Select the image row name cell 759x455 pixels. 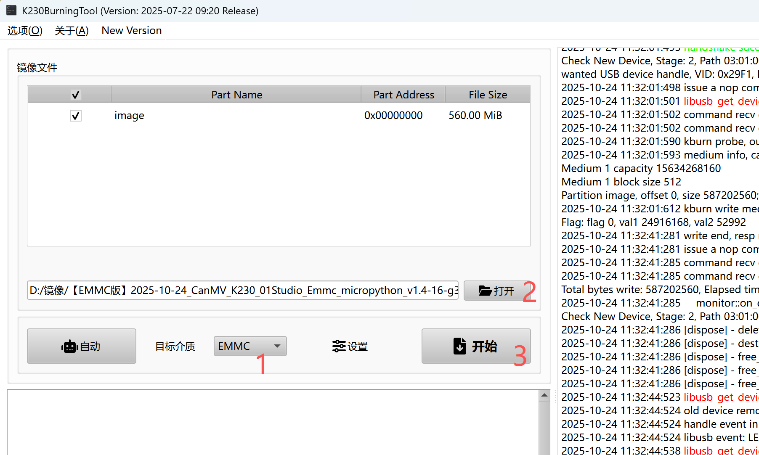129,116
